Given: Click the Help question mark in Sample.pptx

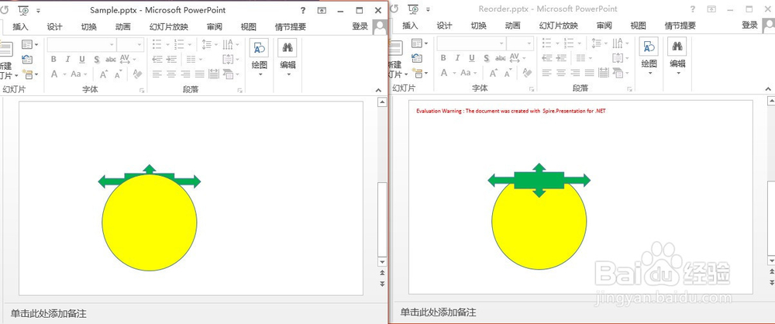Looking at the screenshot, I should (x=303, y=10).
